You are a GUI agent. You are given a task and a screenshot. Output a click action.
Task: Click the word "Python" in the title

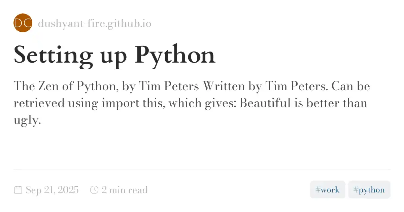[x=175, y=55]
